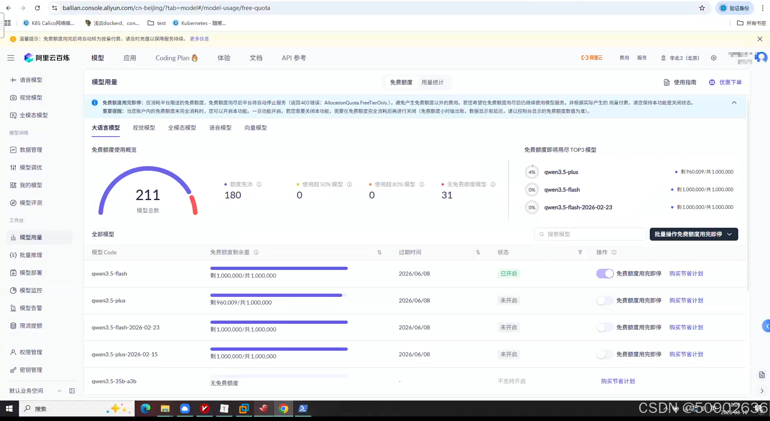This screenshot has height=421, width=770.
Task: Click qwen3.5-plus in TOP3 list
Action: tap(561, 172)
